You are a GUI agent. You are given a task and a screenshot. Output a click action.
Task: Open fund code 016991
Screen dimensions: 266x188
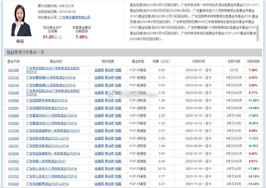click(14, 108)
